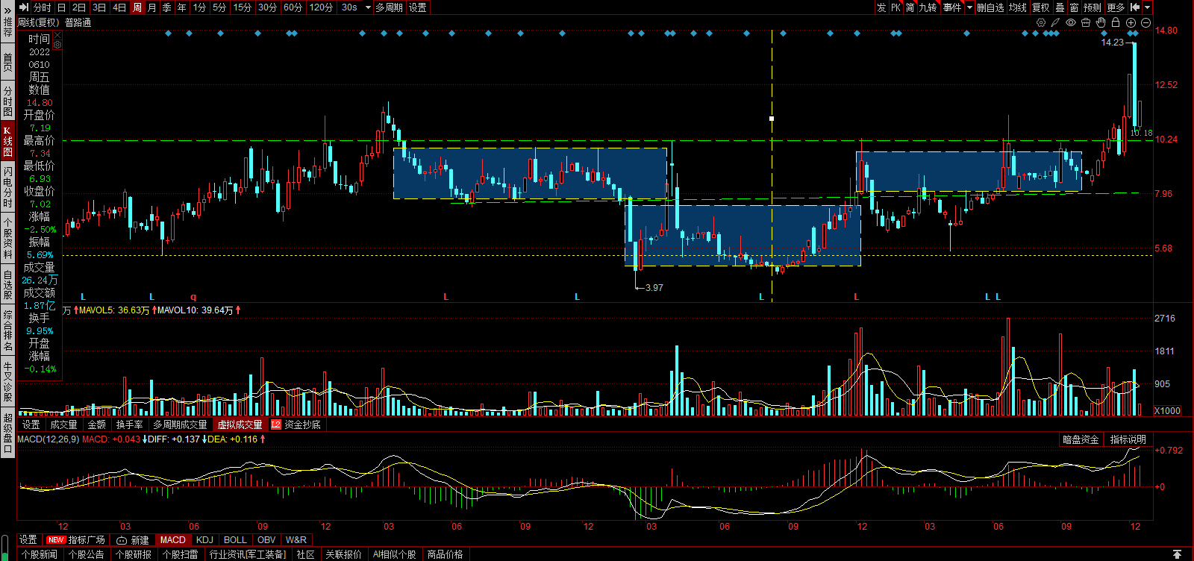1194x561 pixels.
Task: Open 指标说明 indicator description
Action: tap(1128, 439)
